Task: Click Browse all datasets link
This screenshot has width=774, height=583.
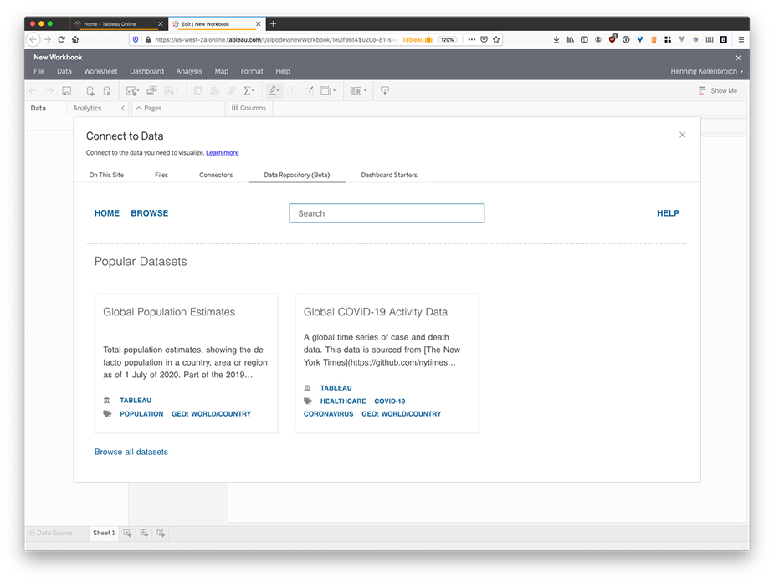Action: [x=131, y=452]
